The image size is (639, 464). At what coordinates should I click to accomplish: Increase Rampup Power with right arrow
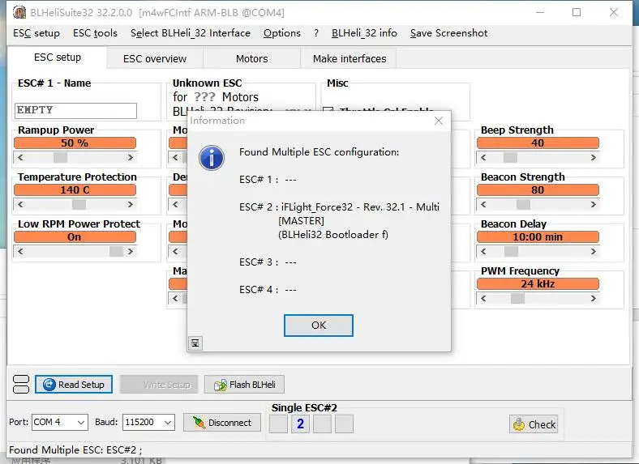tap(130, 158)
